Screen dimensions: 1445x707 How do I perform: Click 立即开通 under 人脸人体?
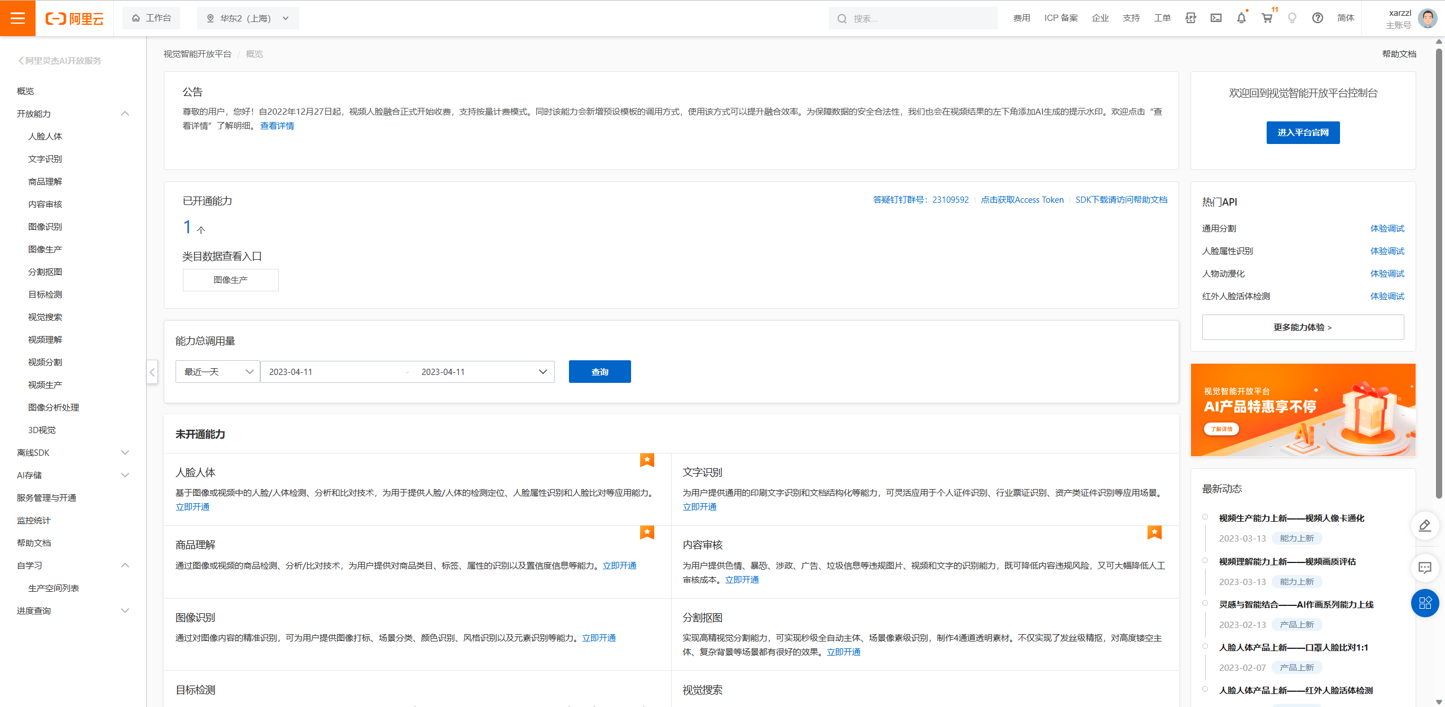pos(192,507)
